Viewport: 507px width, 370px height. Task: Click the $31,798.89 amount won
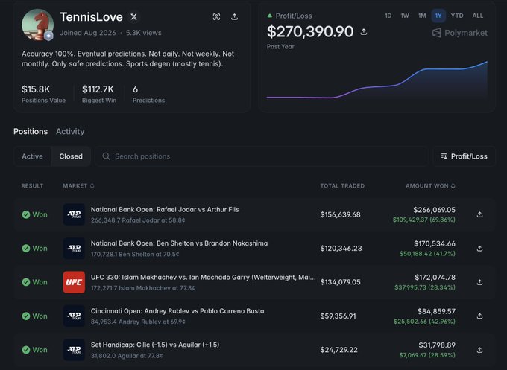[x=437, y=345]
